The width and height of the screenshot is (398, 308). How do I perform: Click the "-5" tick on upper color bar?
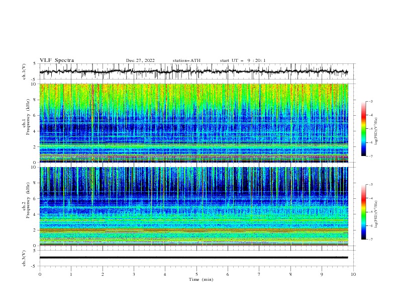(370, 129)
